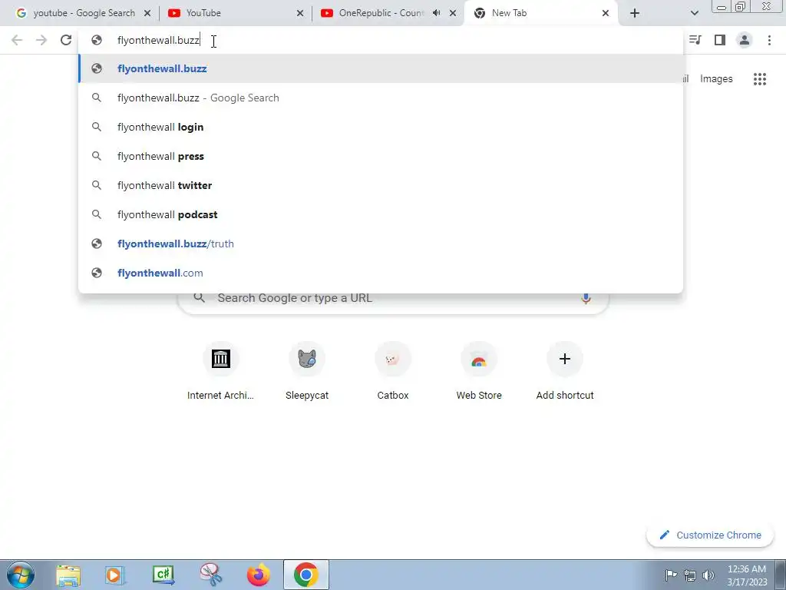Screen dimensions: 786x590
Task: Open the Windows Start button
Action: pos(21,575)
